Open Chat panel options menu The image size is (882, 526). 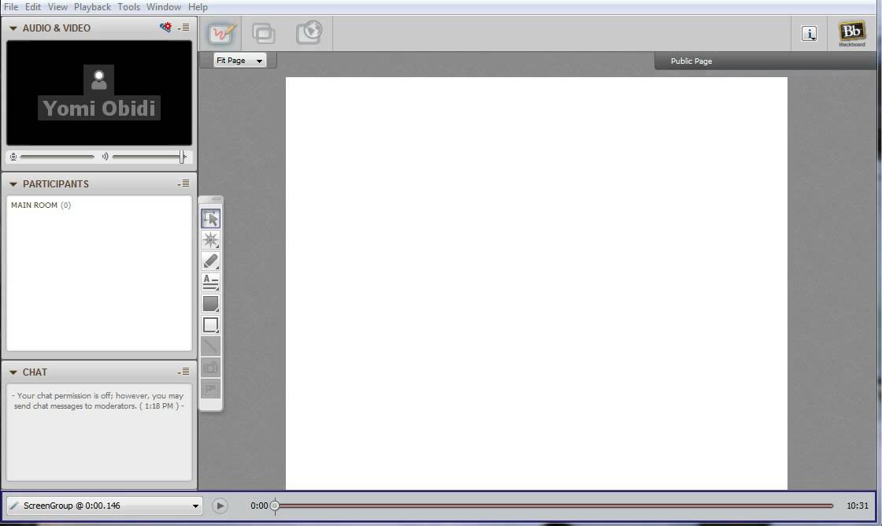[x=184, y=372]
